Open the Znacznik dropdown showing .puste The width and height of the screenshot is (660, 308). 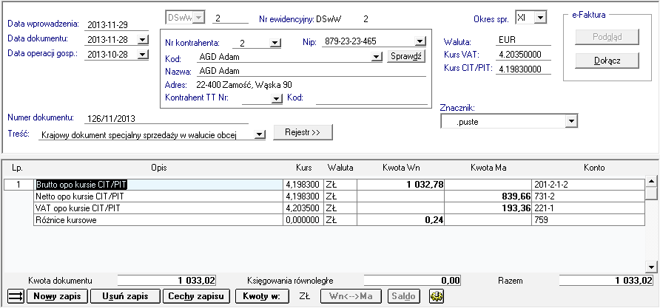(570, 122)
